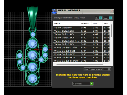Click the horizontal scrollbar below metal list
Viewport: 127px width, 95px height.
tap(80, 64)
